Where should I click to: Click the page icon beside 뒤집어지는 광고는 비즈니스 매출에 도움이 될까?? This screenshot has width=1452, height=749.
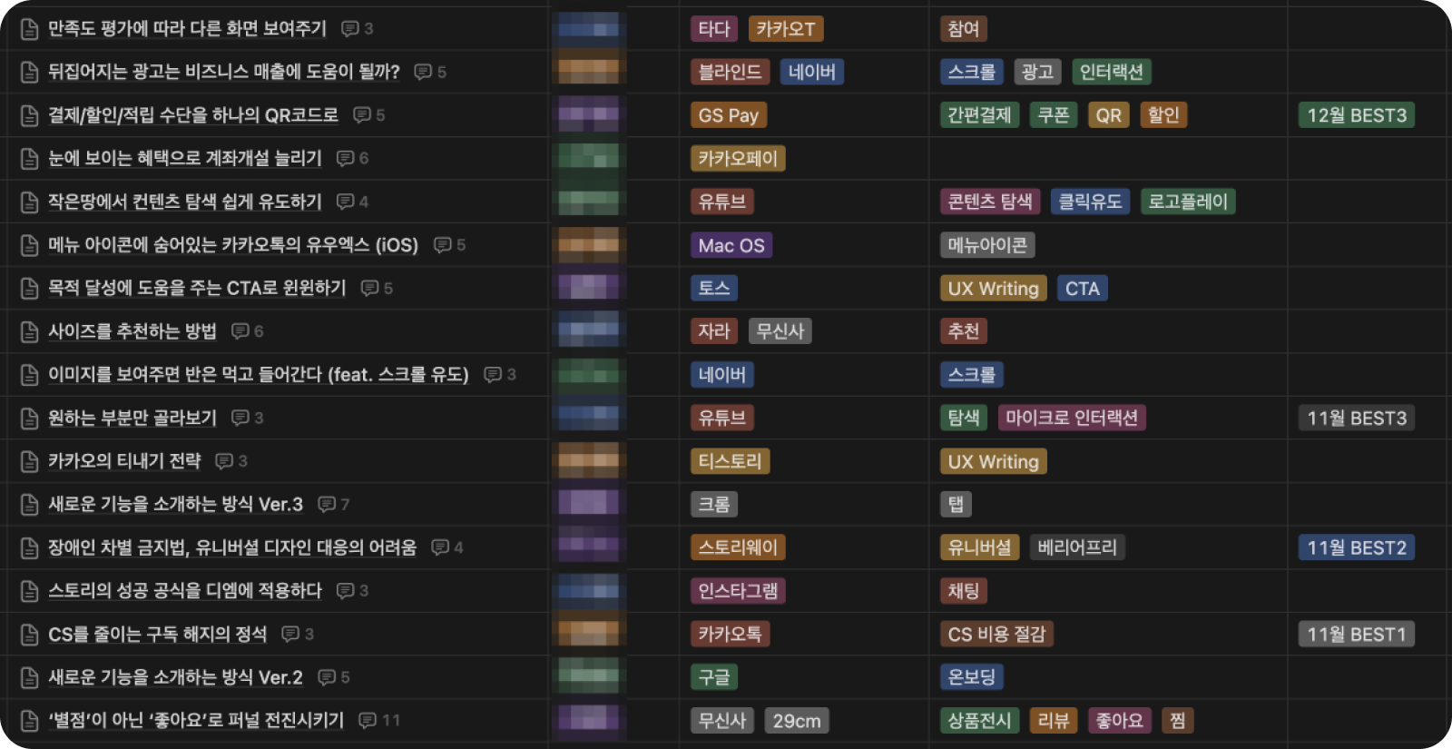coord(29,73)
